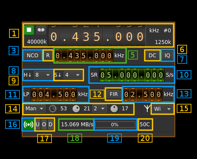Image resolution: width=197 pixels, height=159 pixels.
Task: Click the 40000k ADC rate text
Action: tap(37, 42)
